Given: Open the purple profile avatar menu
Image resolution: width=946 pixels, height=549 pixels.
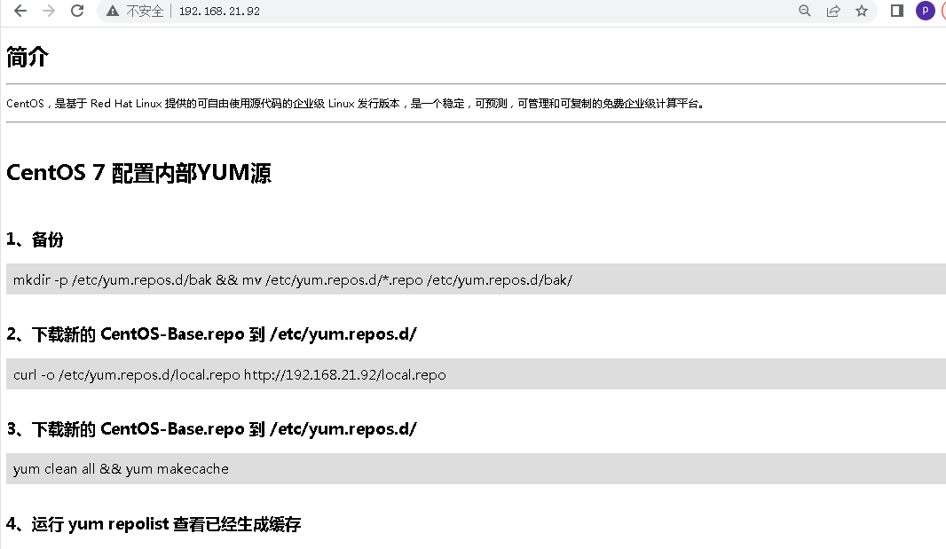Looking at the screenshot, I should [x=926, y=11].
